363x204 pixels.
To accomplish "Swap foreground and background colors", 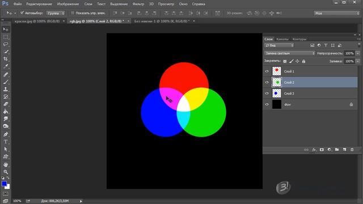I will [x=8, y=178].
